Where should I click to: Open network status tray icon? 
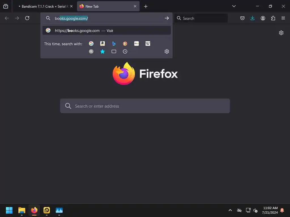click(x=248, y=210)
